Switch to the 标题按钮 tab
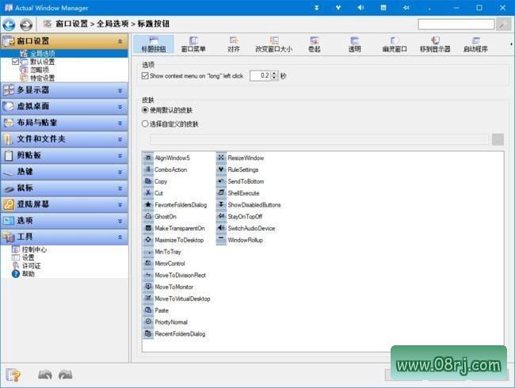Viewport: 515px width, 388px height. [x=154, y=44]
